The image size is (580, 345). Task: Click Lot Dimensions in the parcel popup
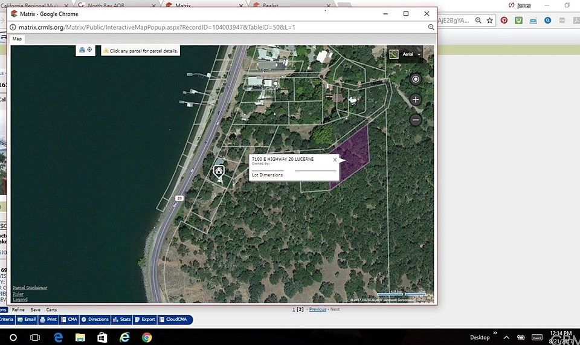[x=267, y=175]
